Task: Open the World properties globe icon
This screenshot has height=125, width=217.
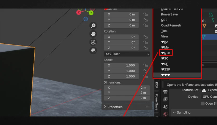Action: click(165, 114)
